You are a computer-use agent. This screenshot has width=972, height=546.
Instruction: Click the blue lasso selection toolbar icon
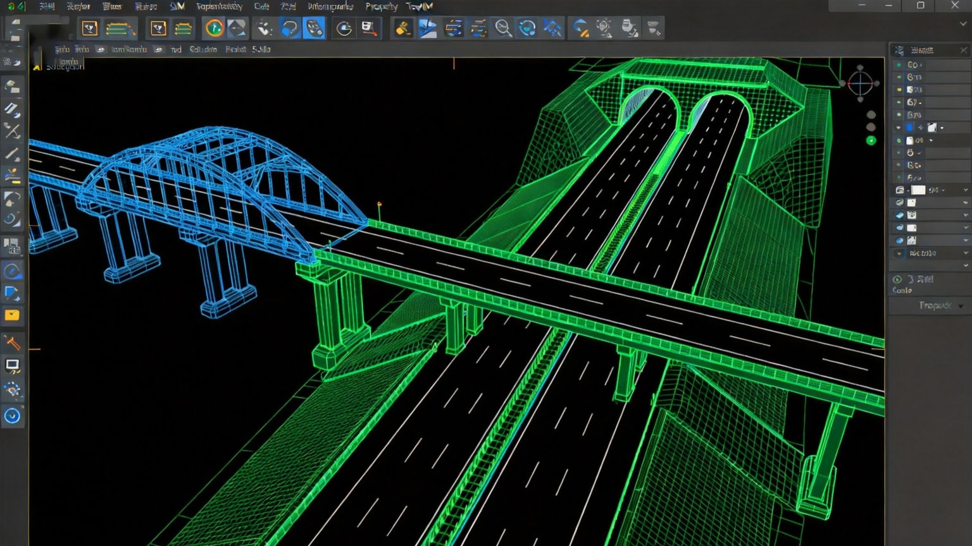290,28
